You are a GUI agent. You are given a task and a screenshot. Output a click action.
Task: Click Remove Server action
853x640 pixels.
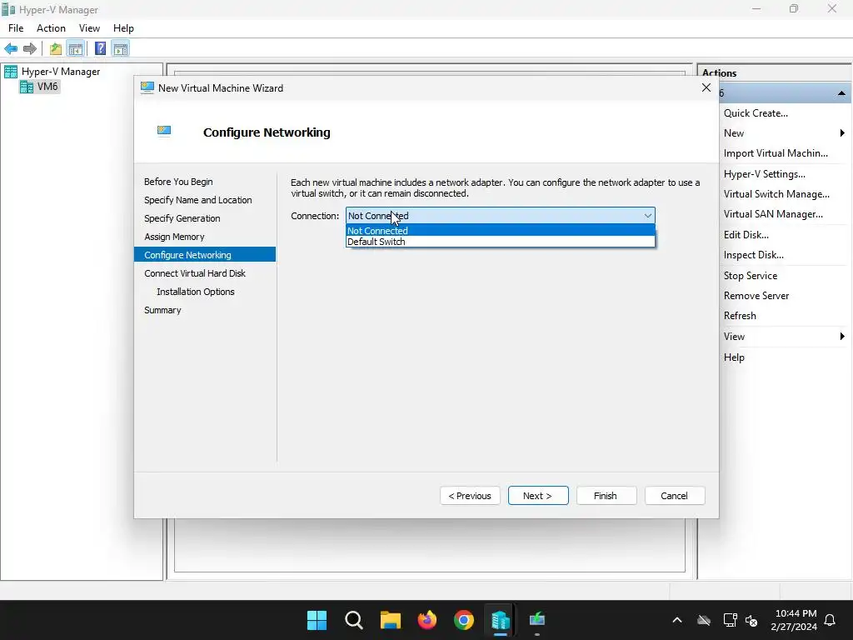click(x=756, y=296)
